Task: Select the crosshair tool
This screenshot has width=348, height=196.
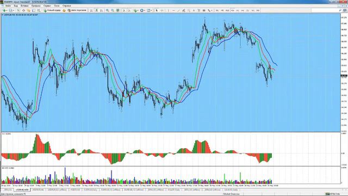Action: click(162, 10)
